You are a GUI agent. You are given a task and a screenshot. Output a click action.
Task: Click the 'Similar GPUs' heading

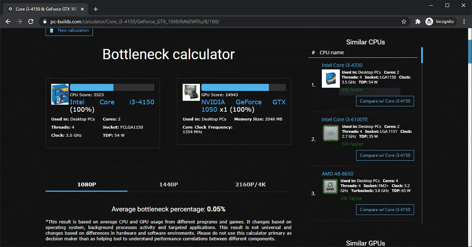pyautogui.click(x=366, y=243)
